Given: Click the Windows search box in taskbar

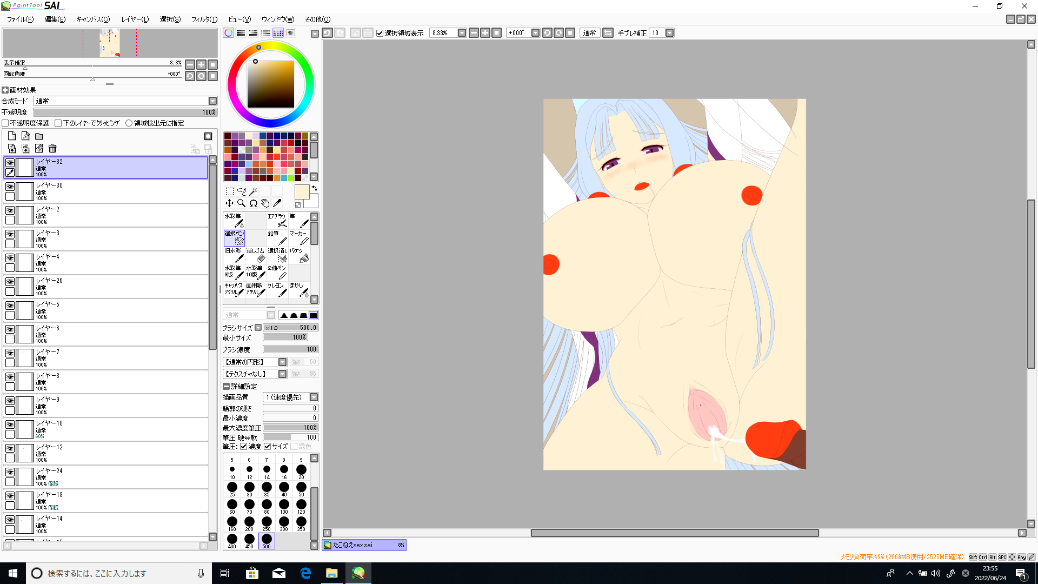Looking at the screenshot, I should tap(119, 573).
